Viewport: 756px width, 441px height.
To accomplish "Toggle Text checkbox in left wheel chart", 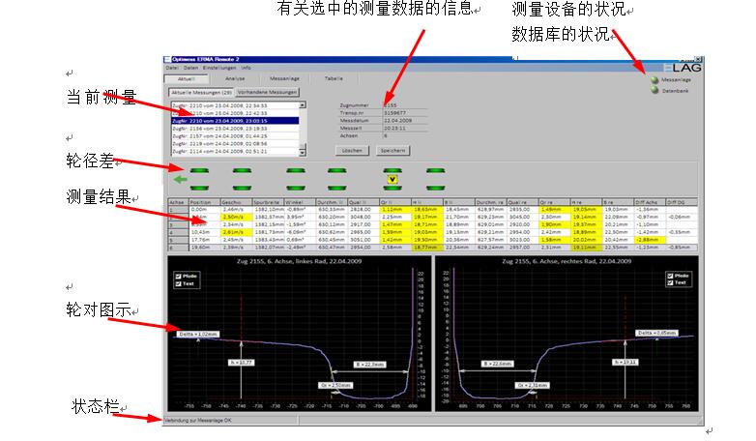I will coord(176,283).
